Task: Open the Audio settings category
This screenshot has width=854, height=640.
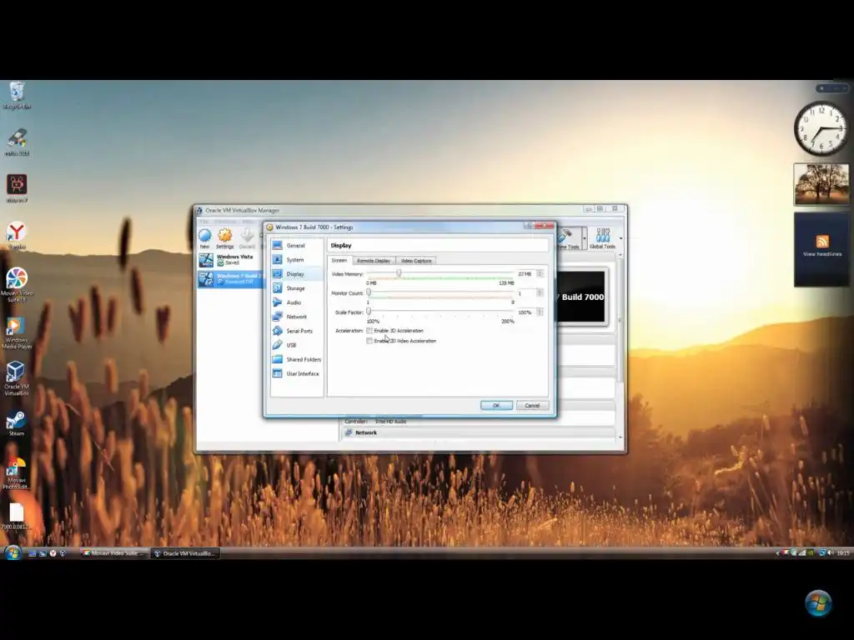Action: coord(297,302)
